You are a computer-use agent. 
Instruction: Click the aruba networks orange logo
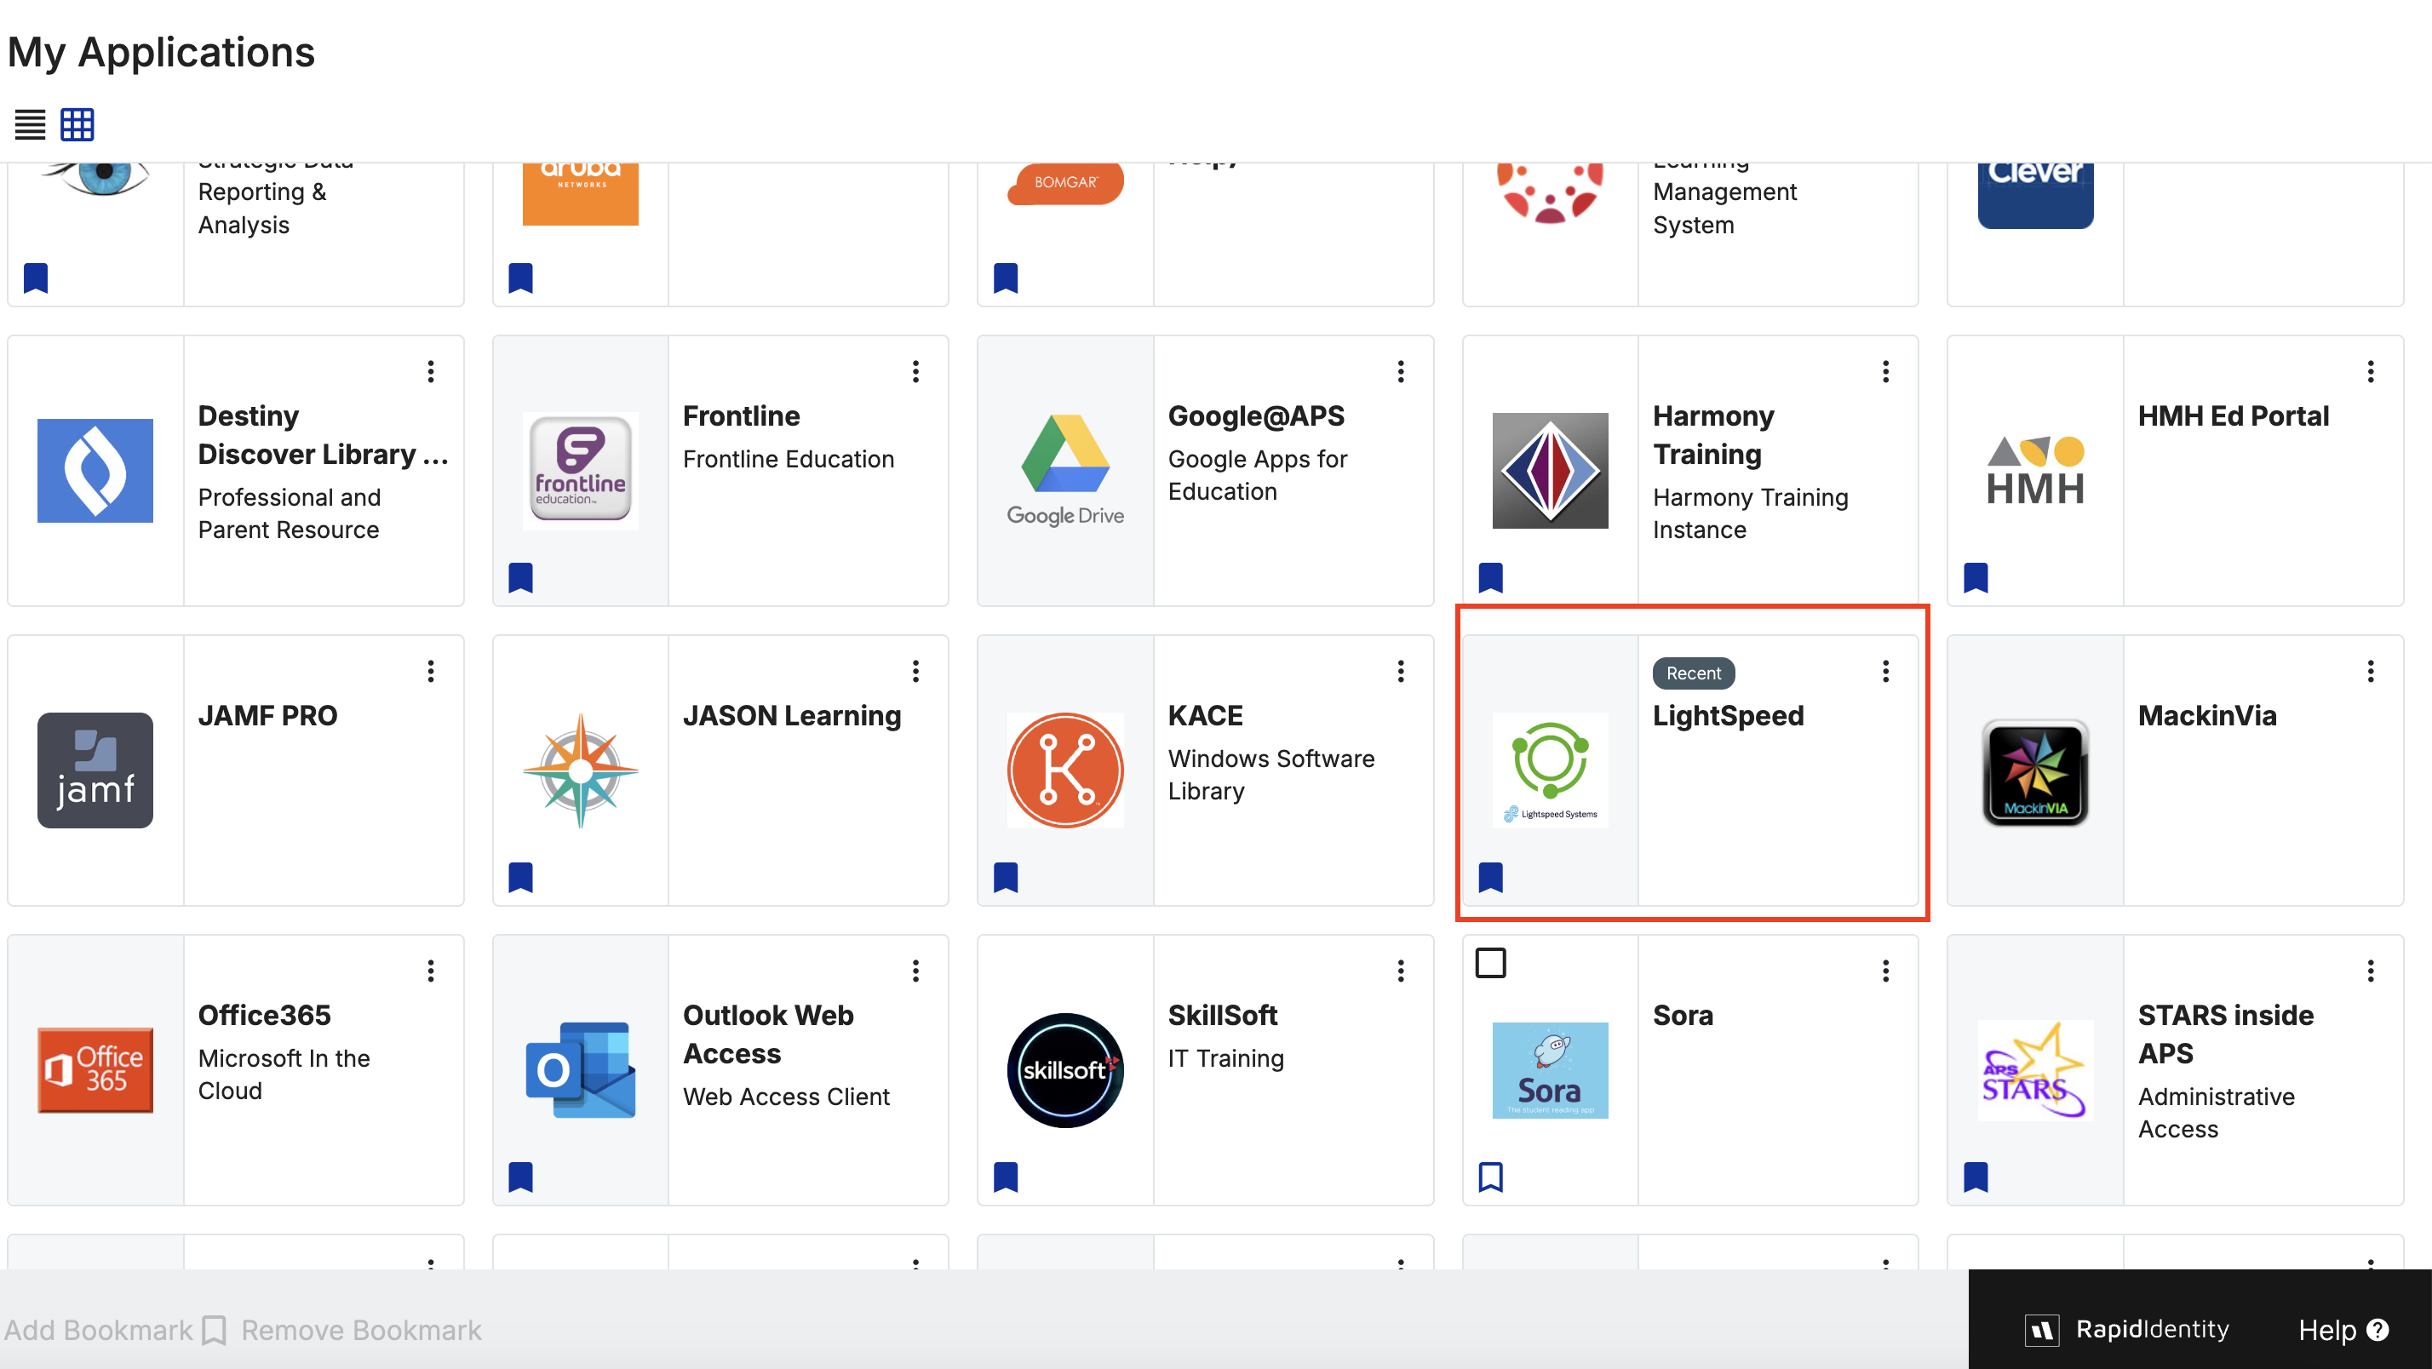(581, 194)
